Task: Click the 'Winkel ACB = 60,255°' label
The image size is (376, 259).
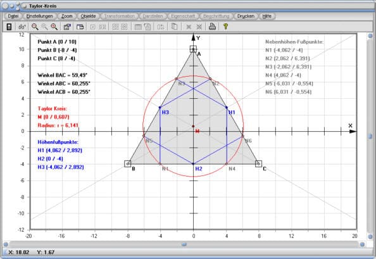Action: click(x=64, y=92)
